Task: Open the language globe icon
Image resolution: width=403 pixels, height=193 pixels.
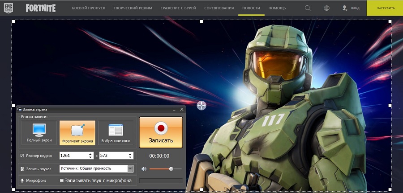Action: tap(327, 8)
